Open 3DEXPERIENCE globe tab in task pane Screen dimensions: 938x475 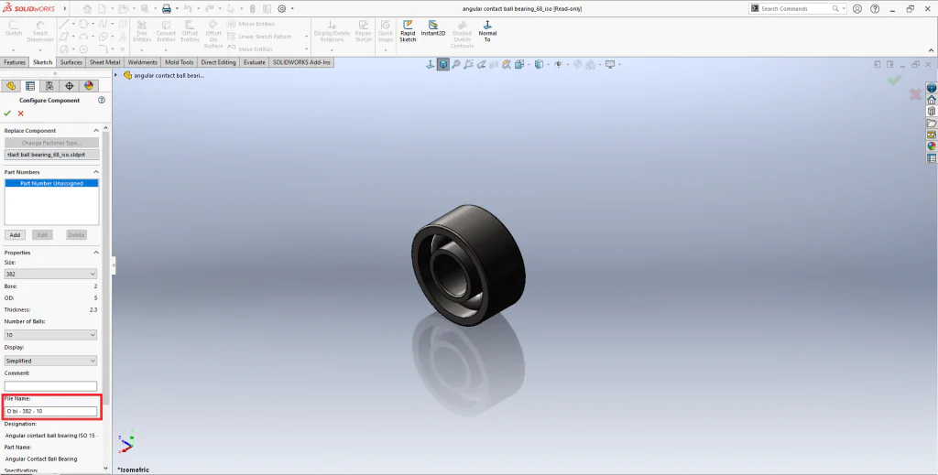pyautogui.click(x=932, y=88)
